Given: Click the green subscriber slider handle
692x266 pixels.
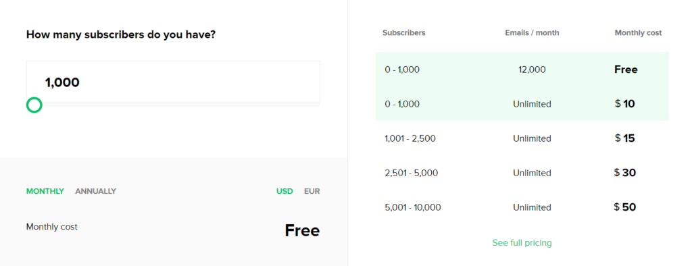Looking at the screenshot, I should pos(34,105).
